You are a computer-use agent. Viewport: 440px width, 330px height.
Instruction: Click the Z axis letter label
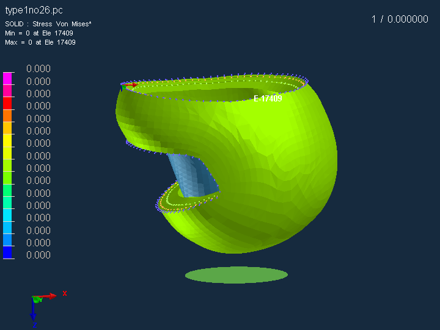(35, 325)
